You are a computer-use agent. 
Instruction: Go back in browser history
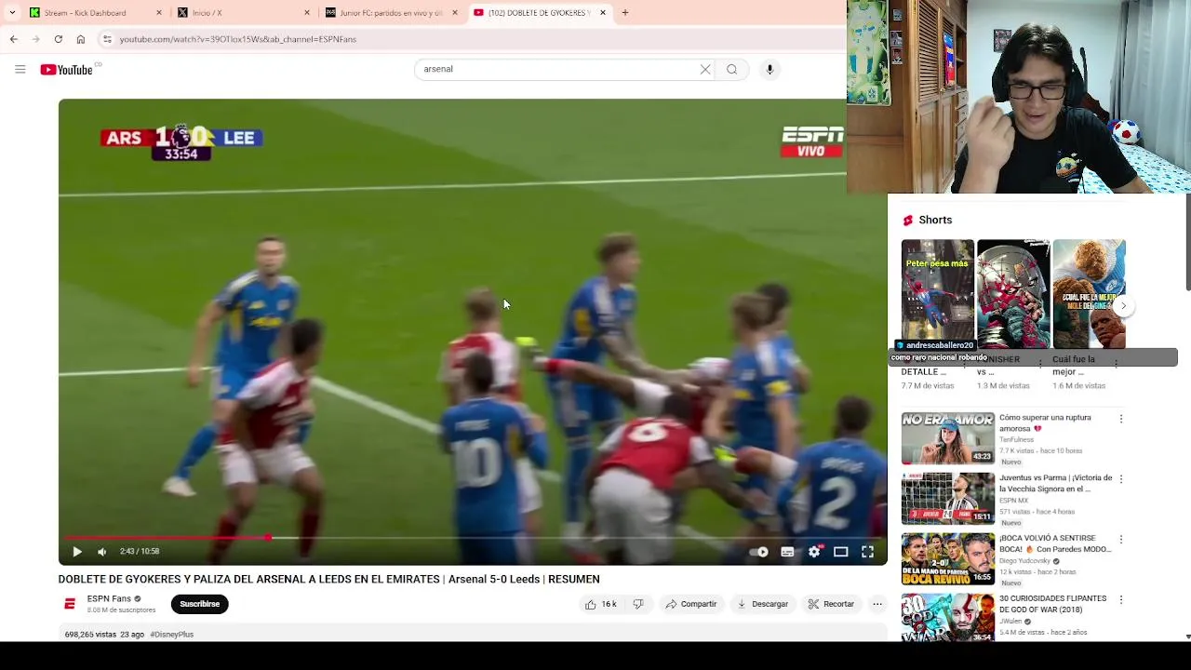click(x=13, y=39)
